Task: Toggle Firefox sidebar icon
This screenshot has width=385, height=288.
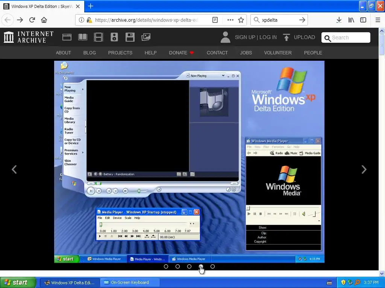Action: 363,20
